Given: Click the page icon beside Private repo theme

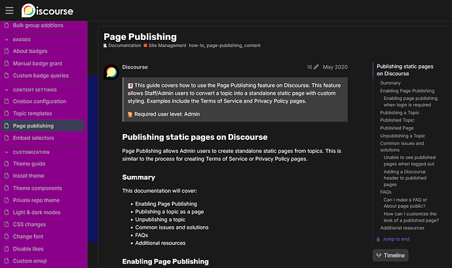Looking at the screenshot, I should pyautogui.click(x=7, y=200).
